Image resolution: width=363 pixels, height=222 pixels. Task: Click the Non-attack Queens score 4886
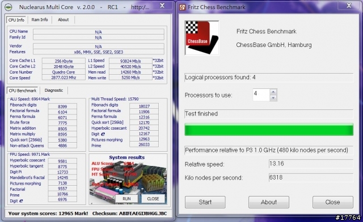tap(62, 146)
